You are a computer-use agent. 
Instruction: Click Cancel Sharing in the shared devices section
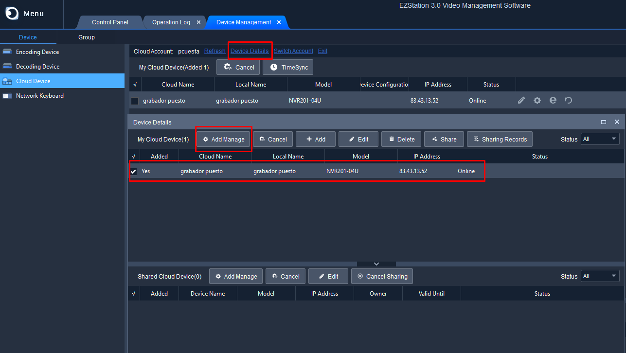coord(382,276)
